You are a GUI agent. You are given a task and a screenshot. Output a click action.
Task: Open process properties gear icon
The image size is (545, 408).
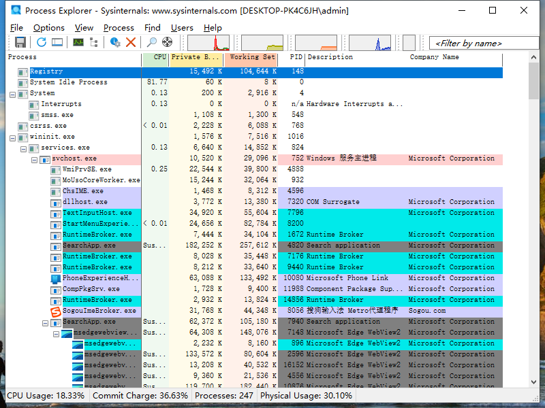click(115, 42)
